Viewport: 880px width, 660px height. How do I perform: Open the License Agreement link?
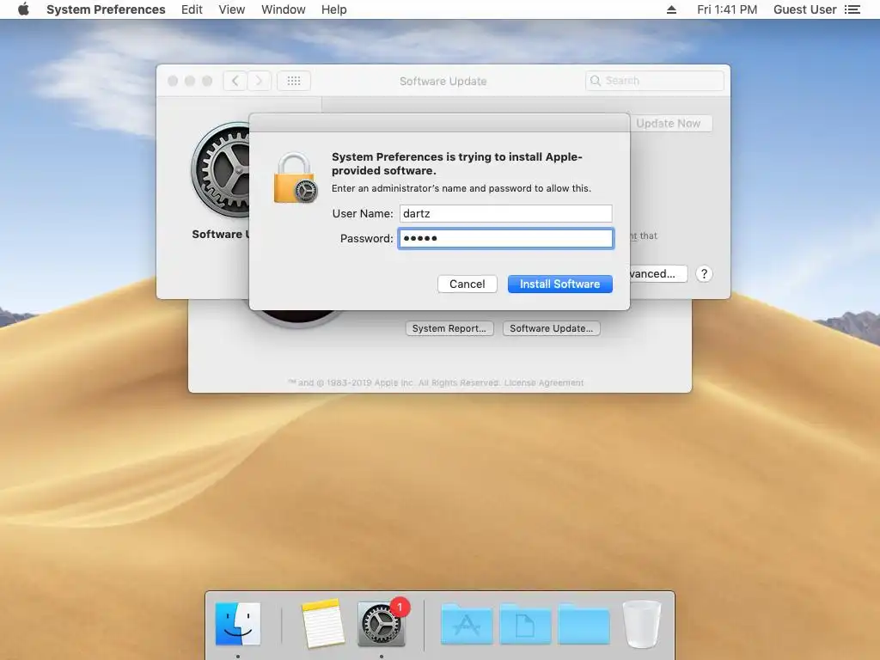(543, 382)
